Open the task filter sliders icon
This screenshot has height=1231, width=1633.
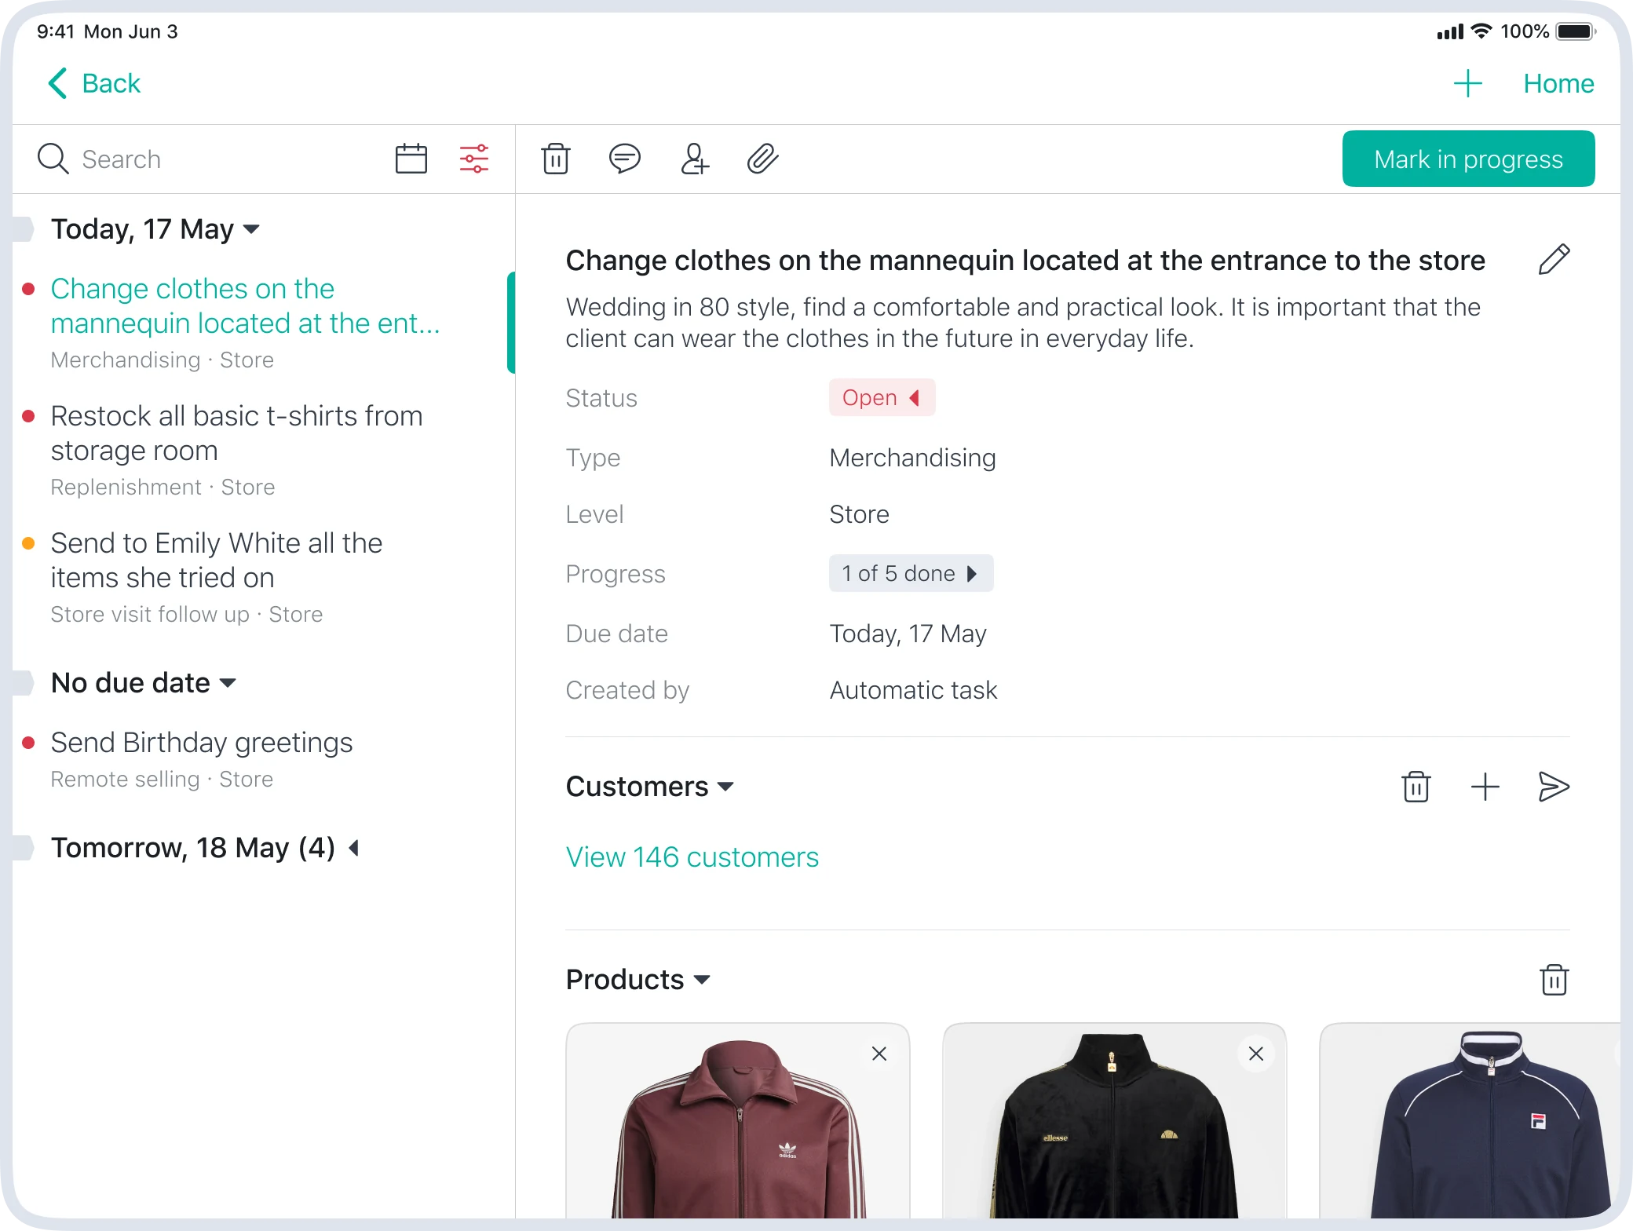(474, 159)
